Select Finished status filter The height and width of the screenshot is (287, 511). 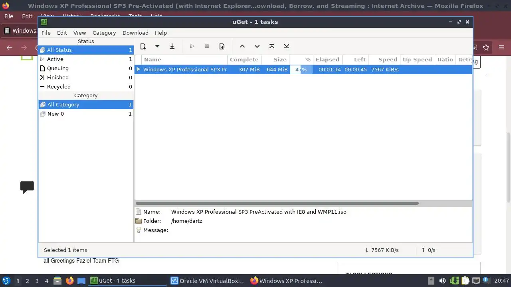[86, 77]
